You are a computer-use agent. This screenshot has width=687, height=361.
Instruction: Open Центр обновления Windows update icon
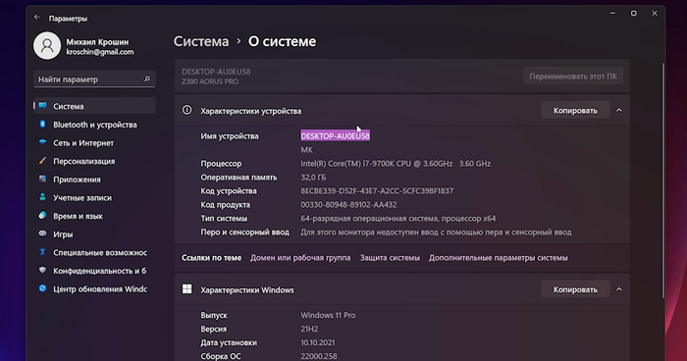pyautogui.click(x=42, y=288)
